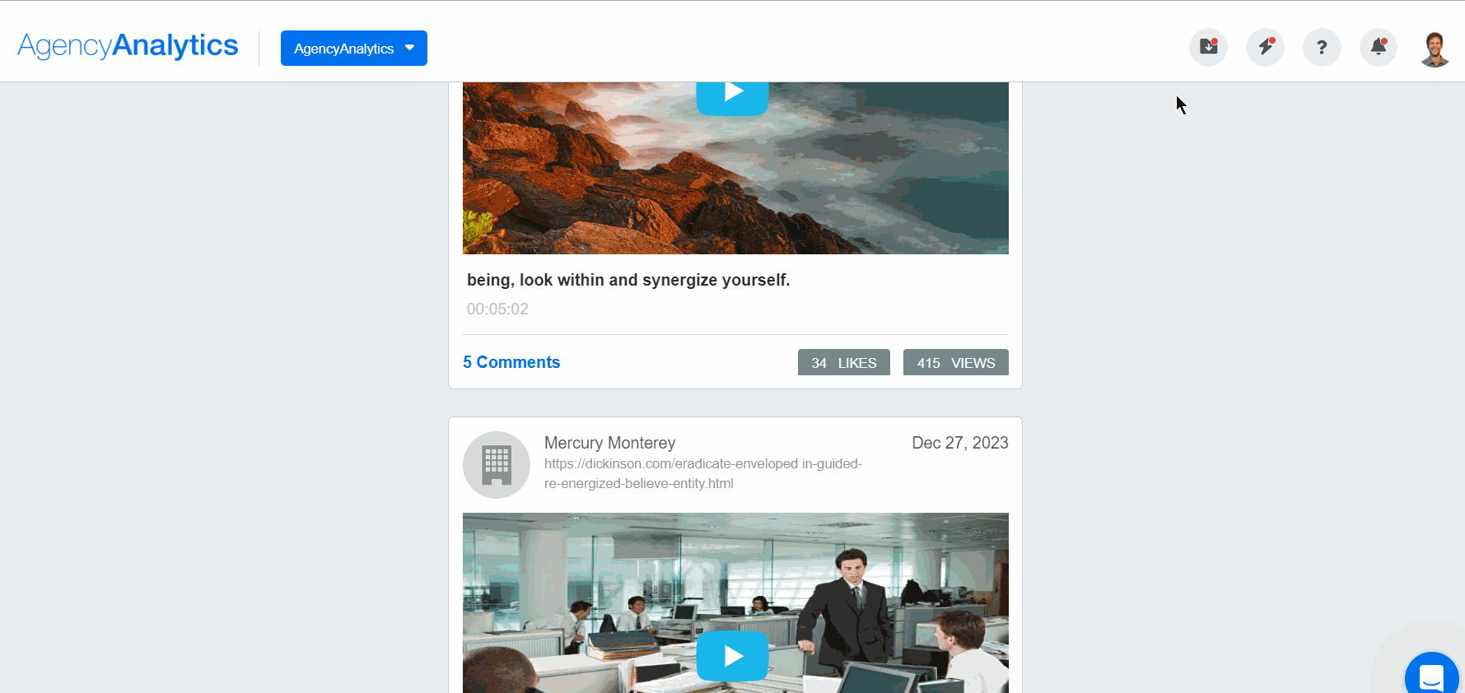Open the Mercury Monterey post title
The height and width of the screenshot is (693, 1465).
609,443
